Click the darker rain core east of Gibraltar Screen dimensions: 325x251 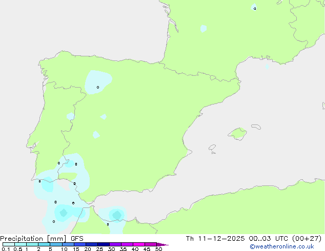click(117, 214)
